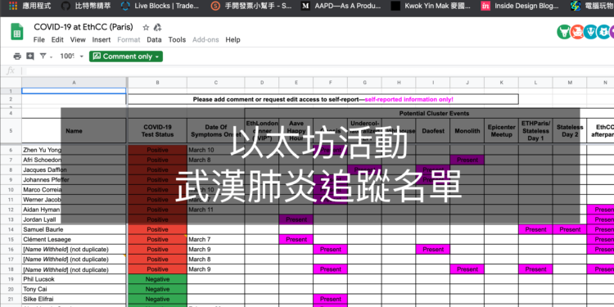
Task: Click the teal anonymous user avatar
Action: [590, 32]
